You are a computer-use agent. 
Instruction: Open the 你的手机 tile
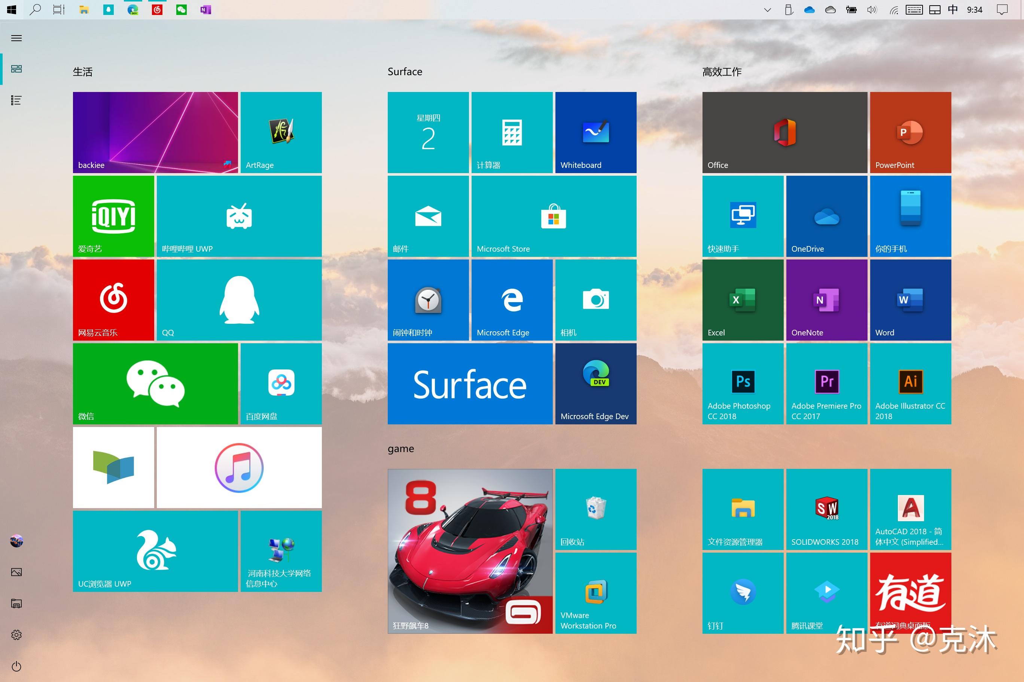(x=911, y=216)
